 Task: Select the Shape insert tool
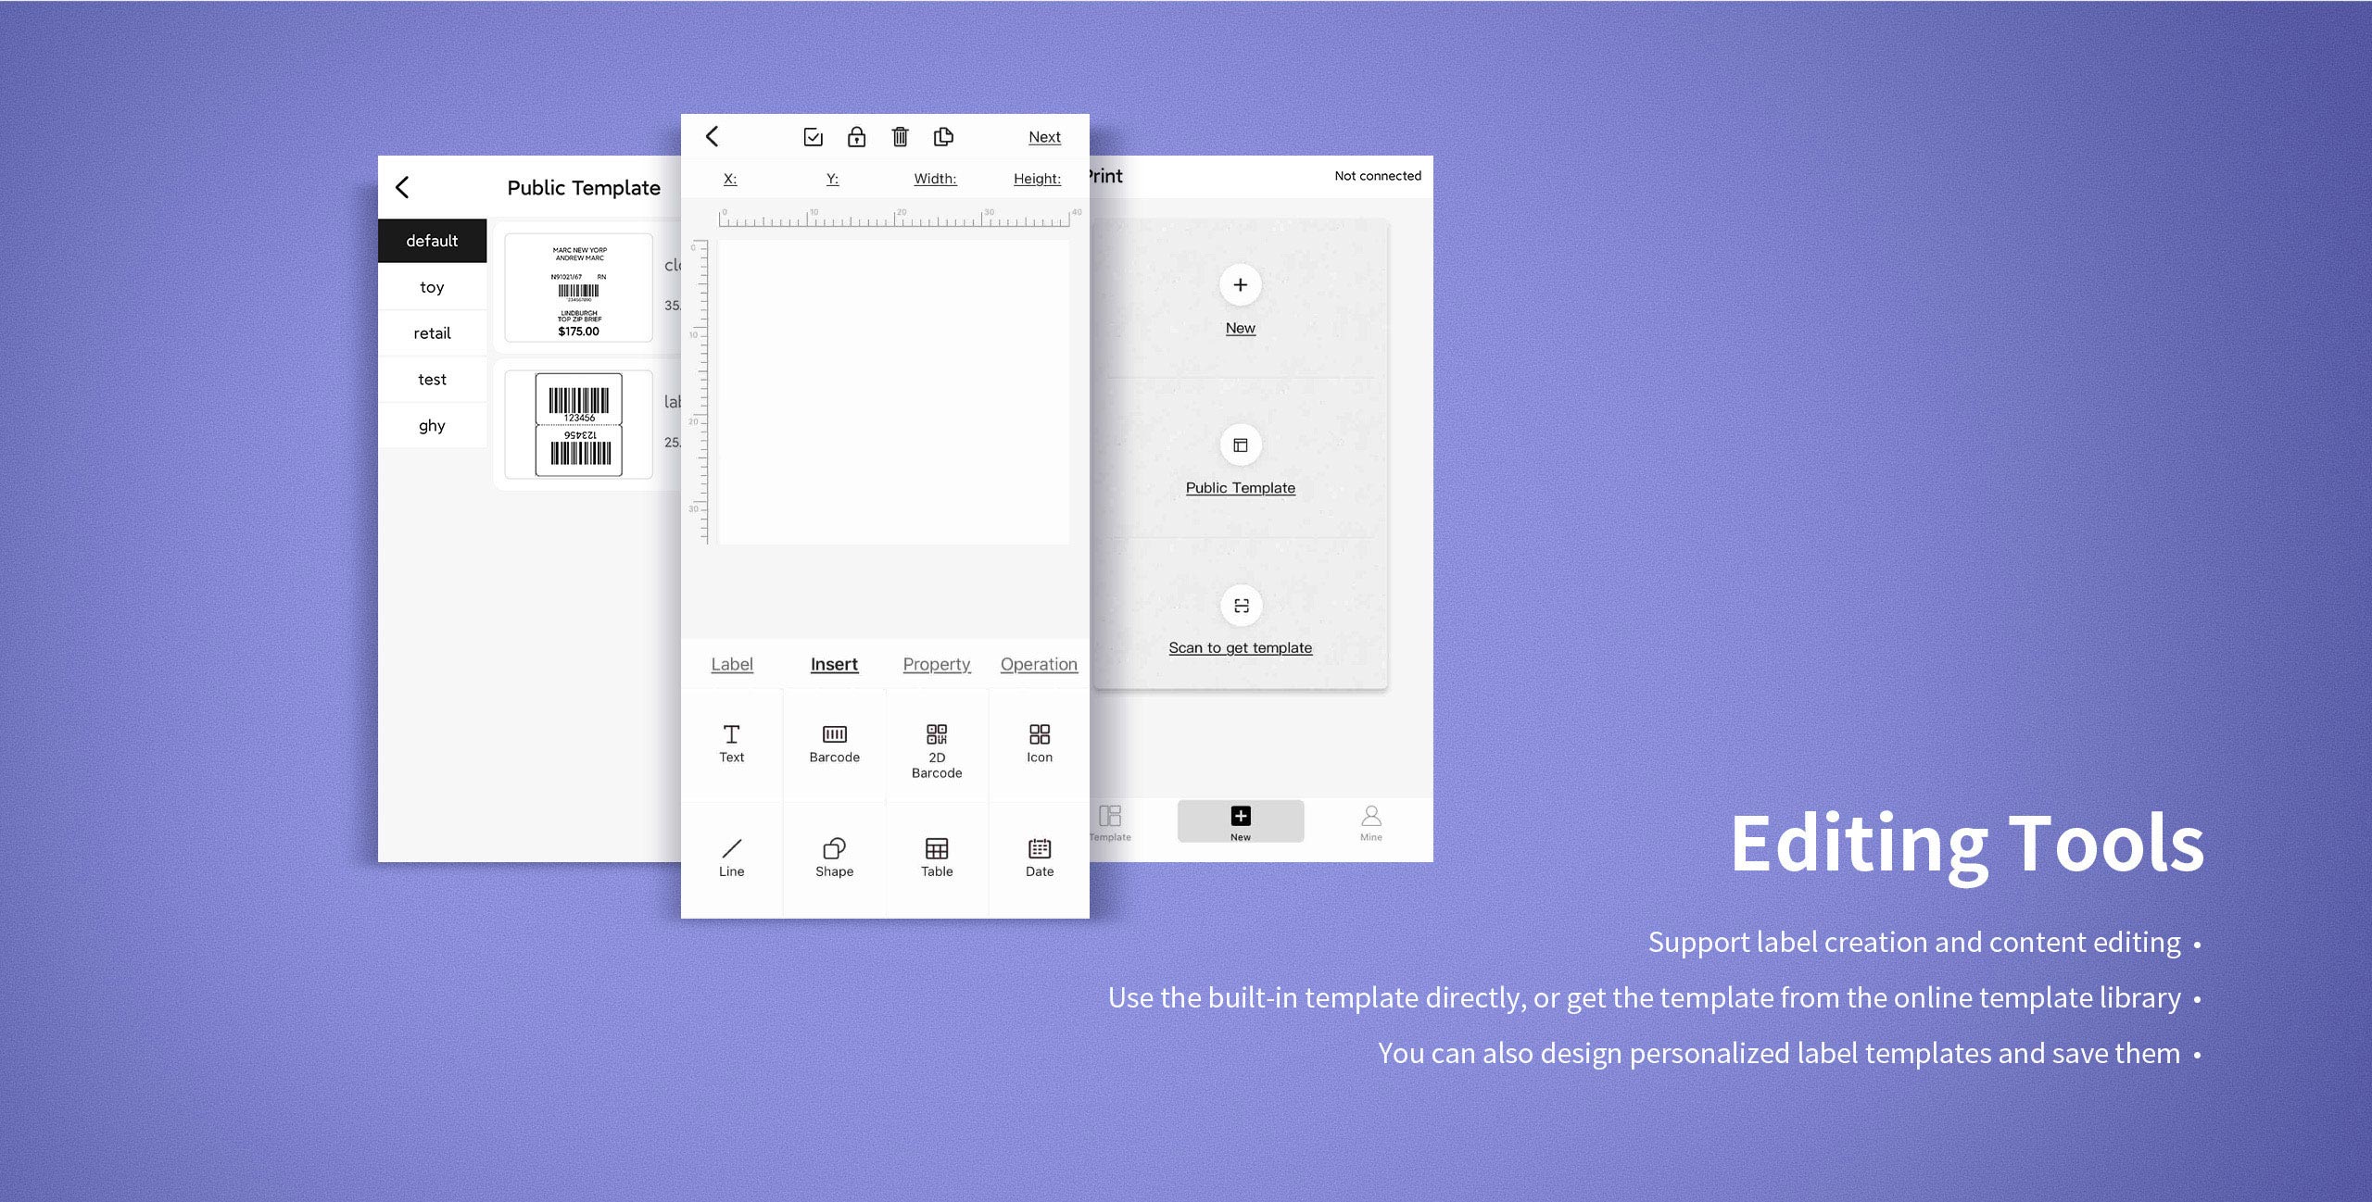point(833,856)
